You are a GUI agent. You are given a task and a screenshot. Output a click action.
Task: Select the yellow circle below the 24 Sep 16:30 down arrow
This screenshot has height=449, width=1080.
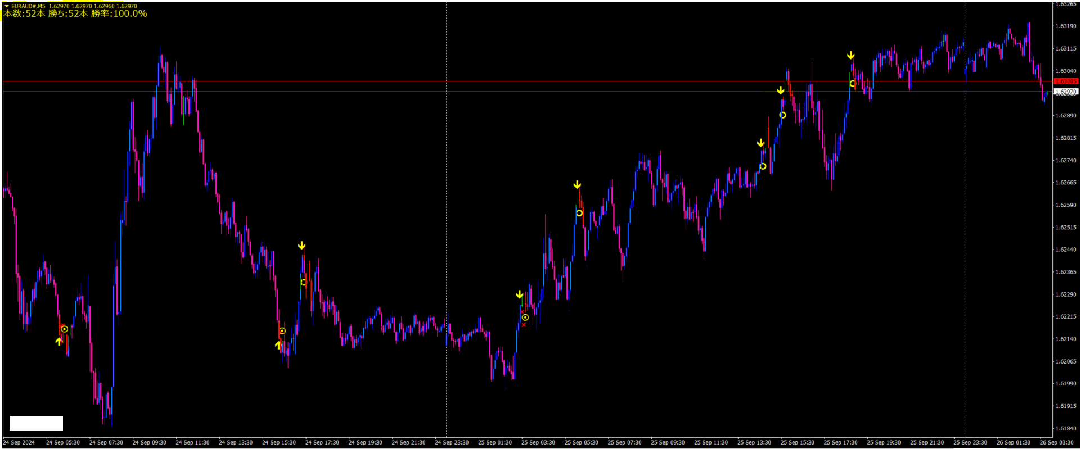coord(304,282)
